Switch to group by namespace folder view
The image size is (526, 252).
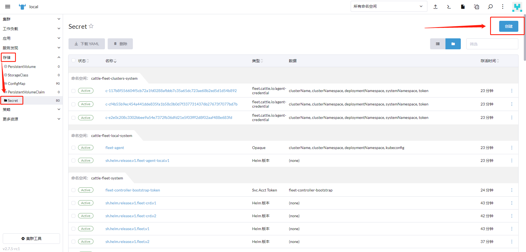(x=453, y=44)
